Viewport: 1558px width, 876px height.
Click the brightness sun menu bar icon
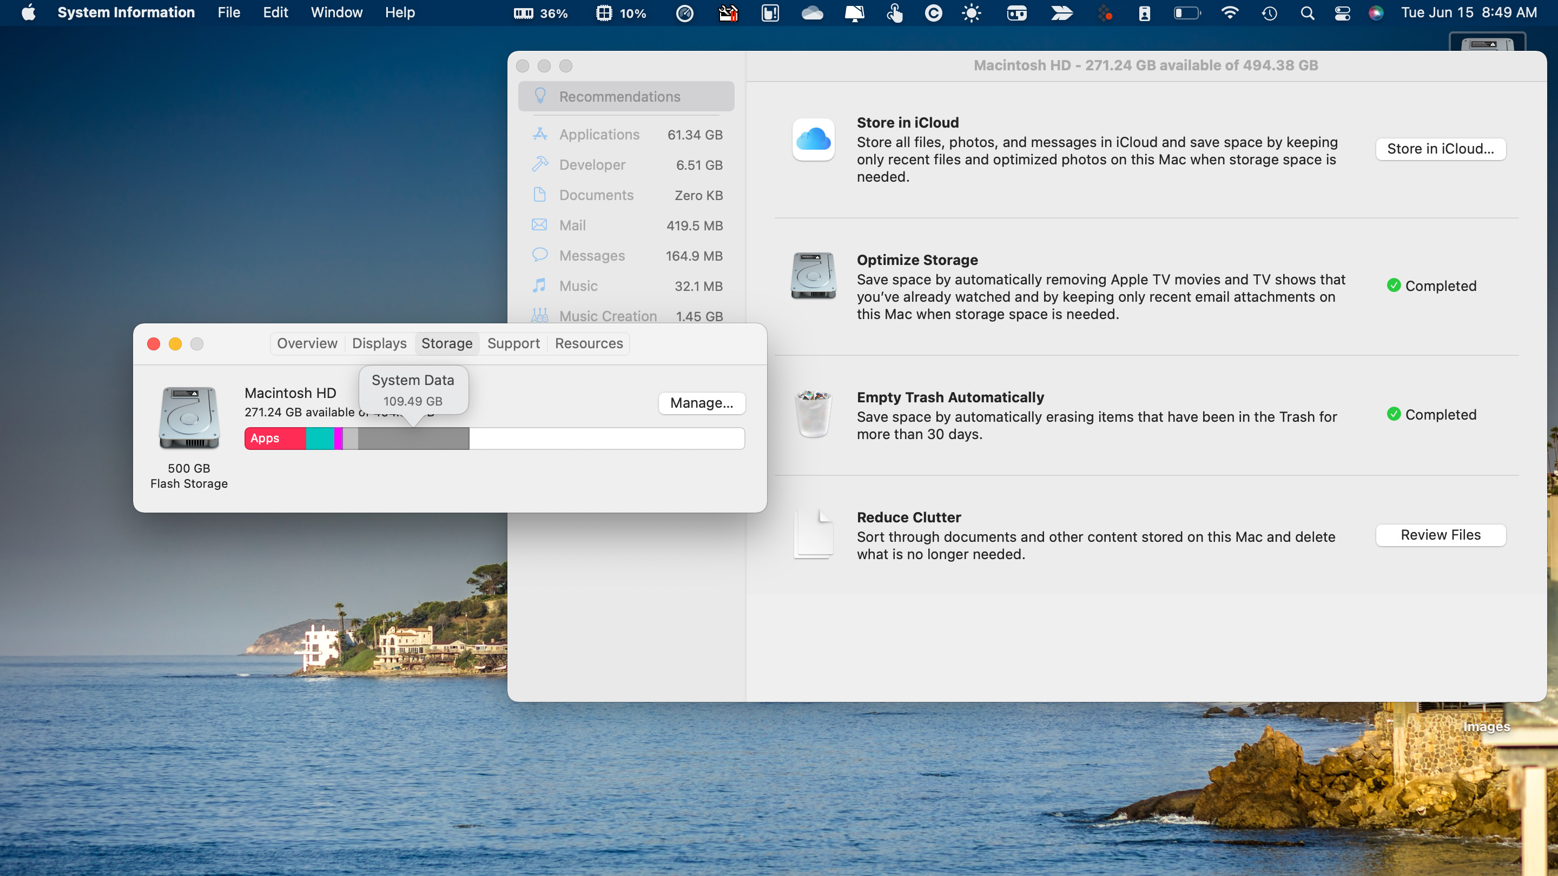click(972, 12)
